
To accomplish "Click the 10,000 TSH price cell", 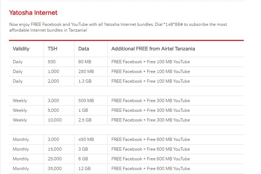I will pos(55,120).
